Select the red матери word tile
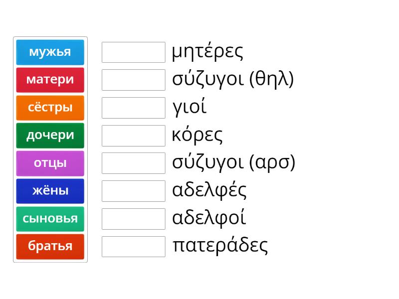The image size is (399, 299). [50, 80]
